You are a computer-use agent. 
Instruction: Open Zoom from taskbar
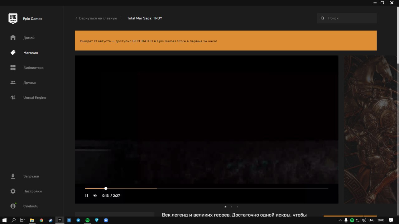click(x=106, y=220)
